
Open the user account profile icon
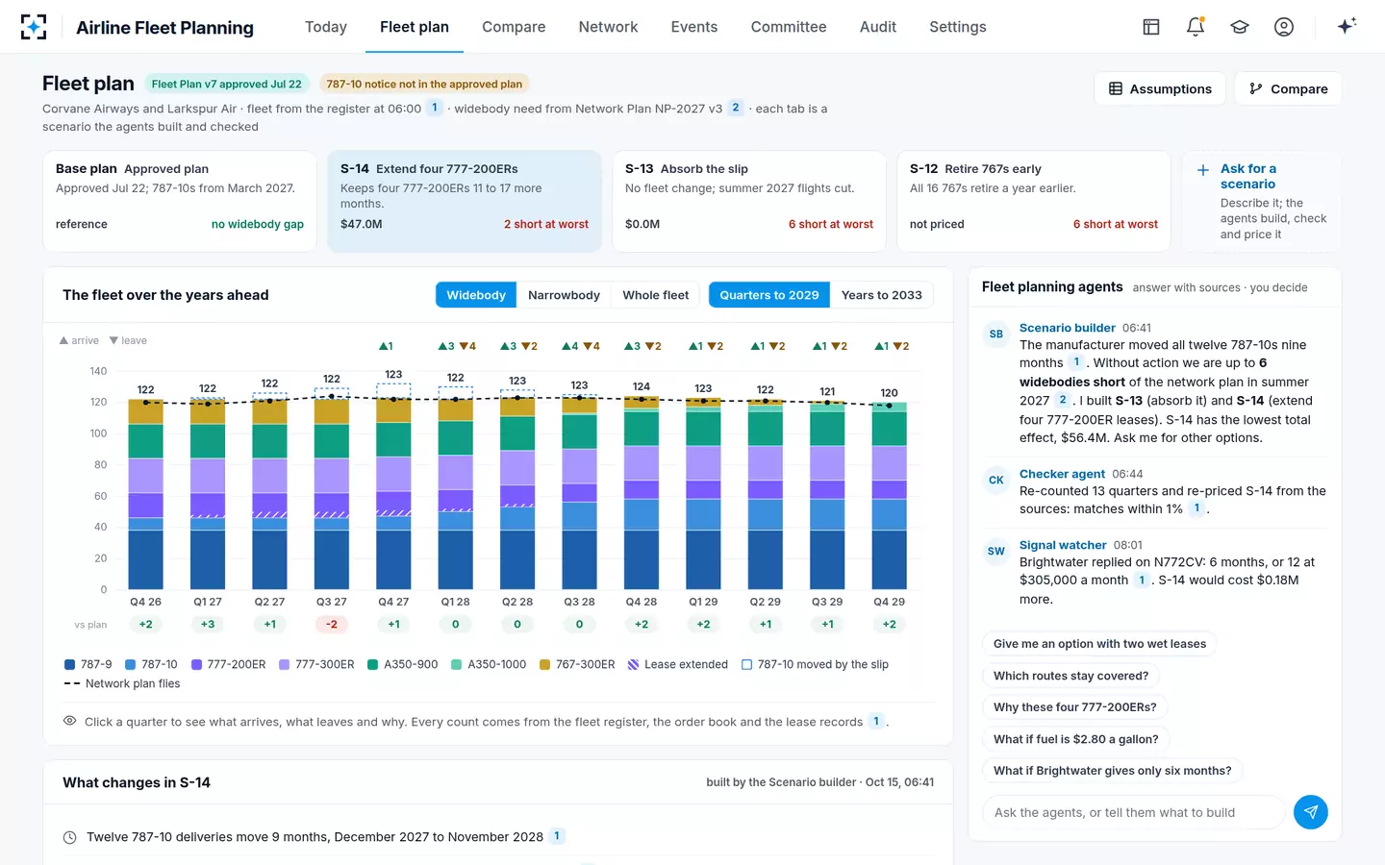point(1284,27)
